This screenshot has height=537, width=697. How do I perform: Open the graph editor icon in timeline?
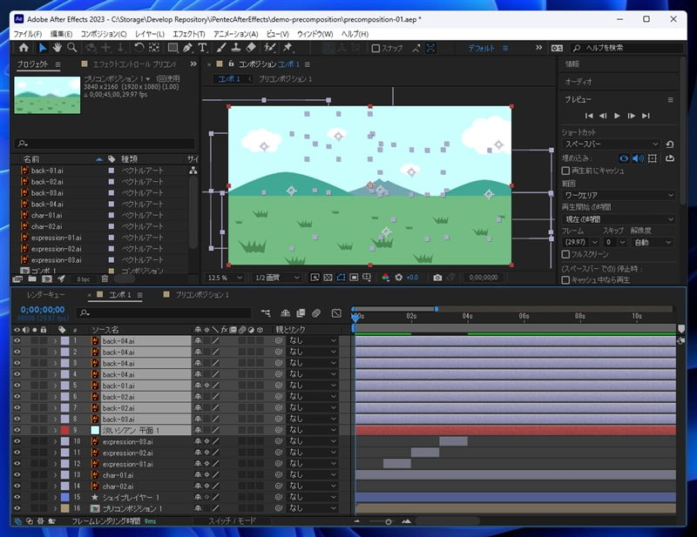click(x=336, y=313)
